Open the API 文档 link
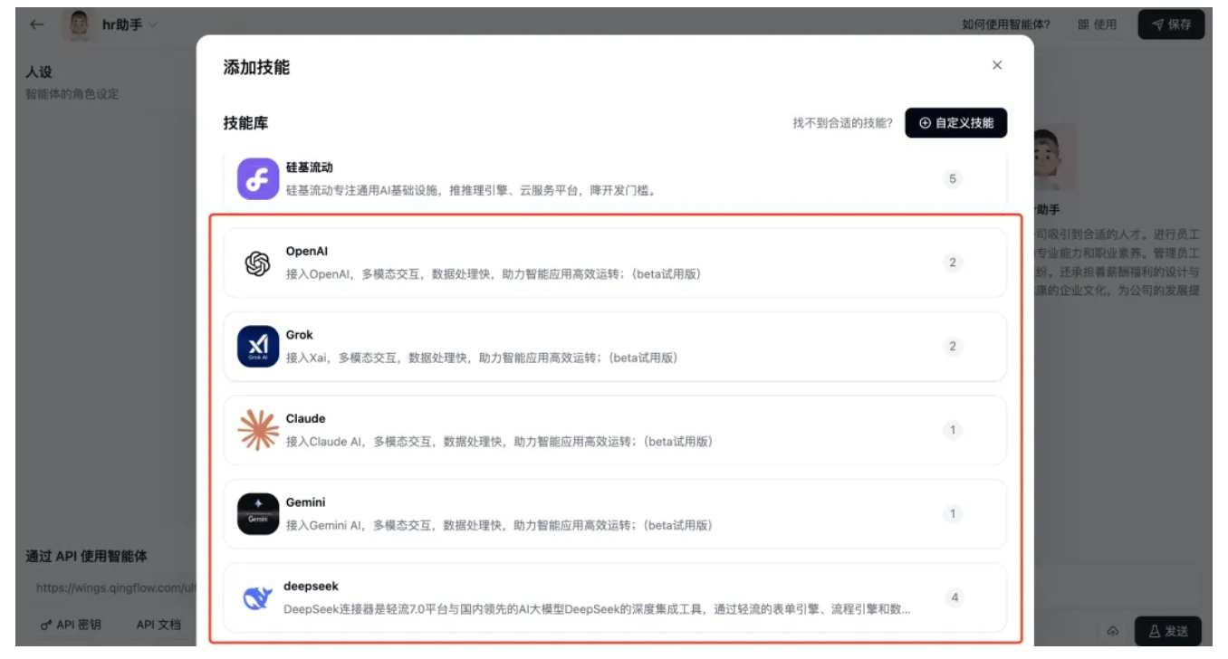Image resolution: width=1228 pixels, height=659 pixels. [158, 625]
